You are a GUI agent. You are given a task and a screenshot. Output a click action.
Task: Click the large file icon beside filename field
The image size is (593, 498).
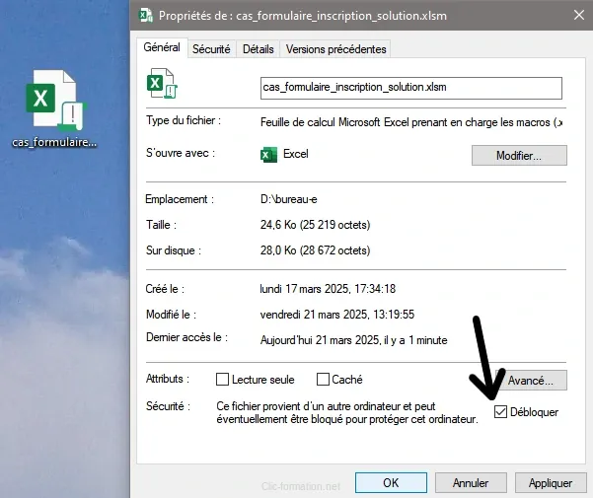click(x=162, y=85)
